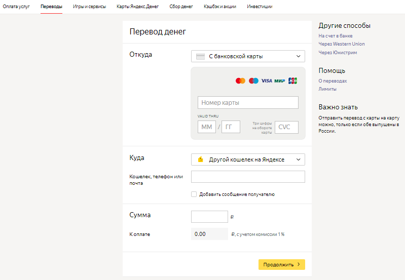Click the Три цифры на обороте карты hint
Screen dimensions: 405x280
pyautogui.click(x=262, y=128)
